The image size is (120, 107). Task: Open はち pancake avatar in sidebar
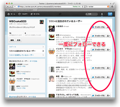click(12, 74)
